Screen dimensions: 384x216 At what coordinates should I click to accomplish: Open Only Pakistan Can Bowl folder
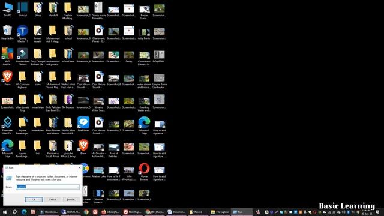[x=53, y=103]
